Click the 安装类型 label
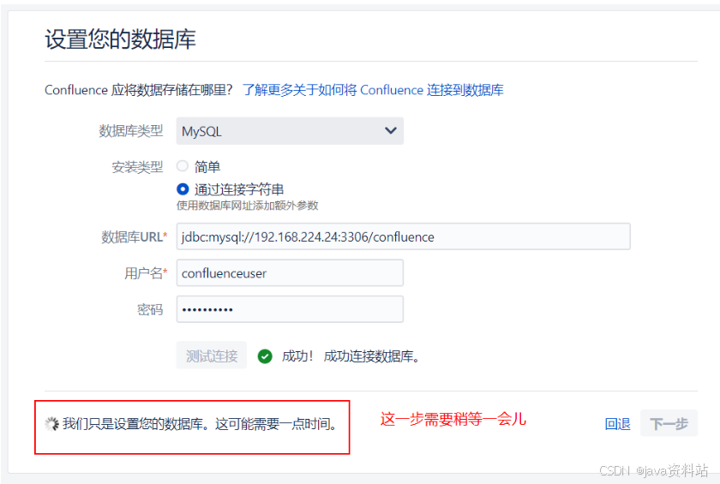 coord(137,167)
